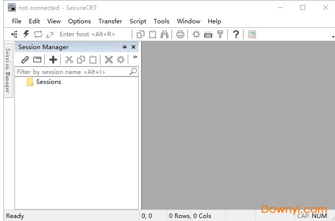
Task: Select the Sessions folder in tree
Action: click(x=48, y=82)
